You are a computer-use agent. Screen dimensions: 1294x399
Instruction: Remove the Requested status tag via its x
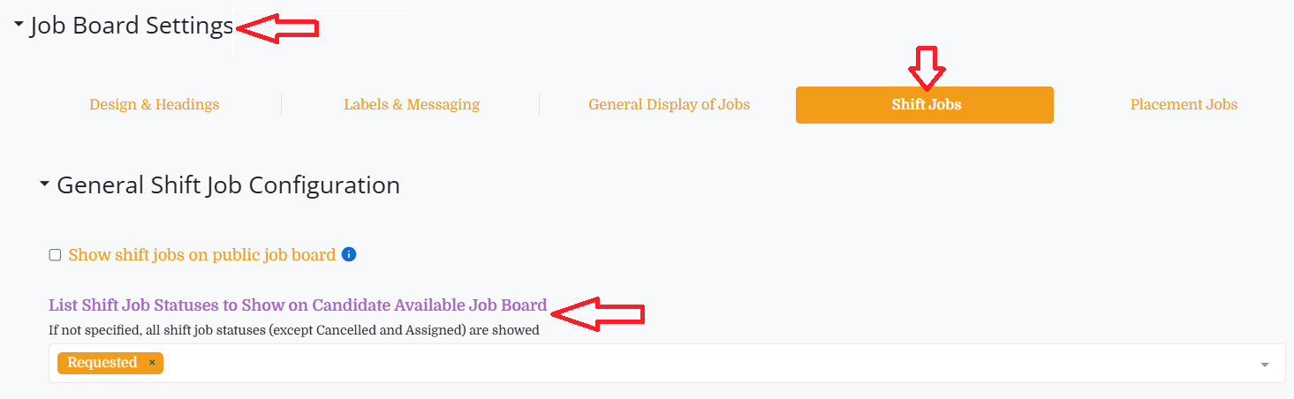152,363
